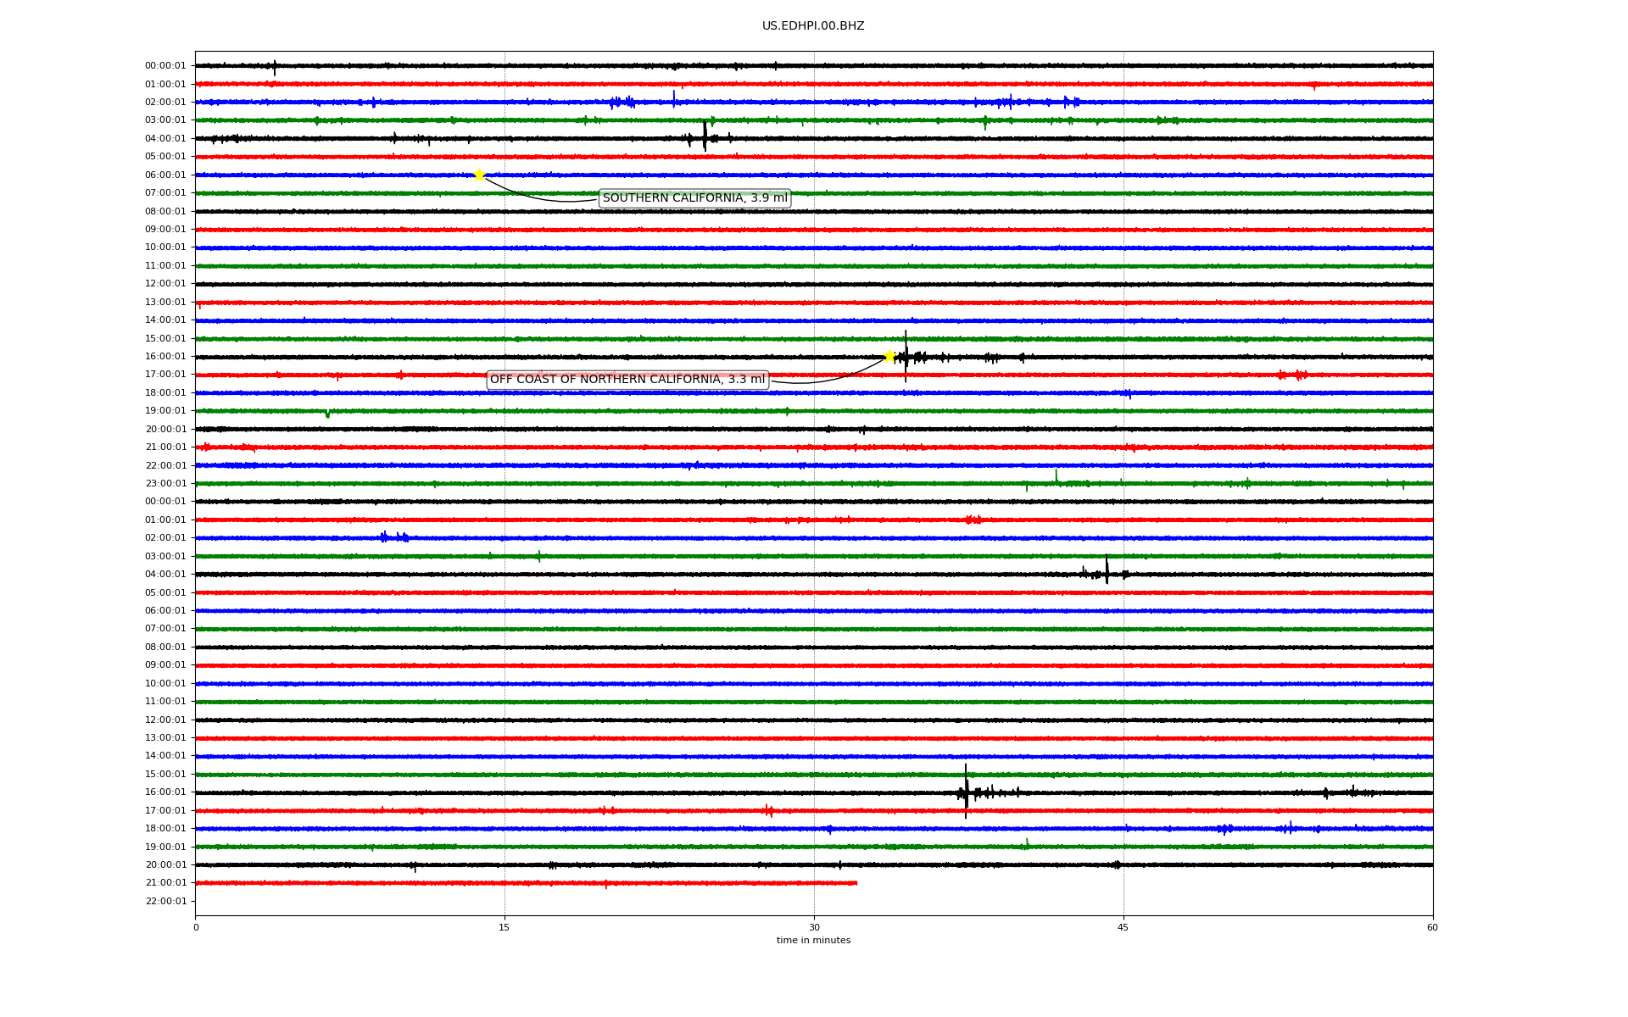Click the end of the partial red 21:00:01 trace
This screenshot has height=1017, width=1628.
[856, 883]
